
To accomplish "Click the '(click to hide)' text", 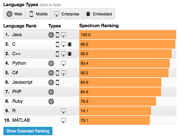I will click(x=50, y=5).
